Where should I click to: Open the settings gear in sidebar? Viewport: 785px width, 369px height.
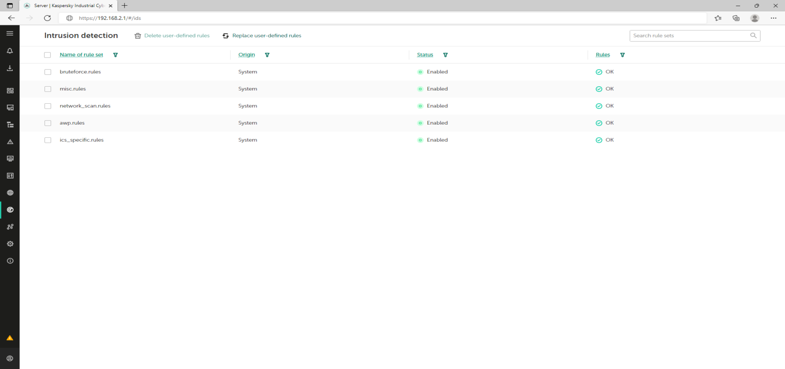click(10, 244)
